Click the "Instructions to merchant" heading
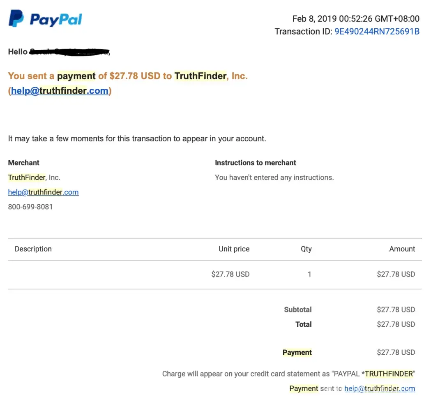431x411 pixels. [x=255, y=163]
